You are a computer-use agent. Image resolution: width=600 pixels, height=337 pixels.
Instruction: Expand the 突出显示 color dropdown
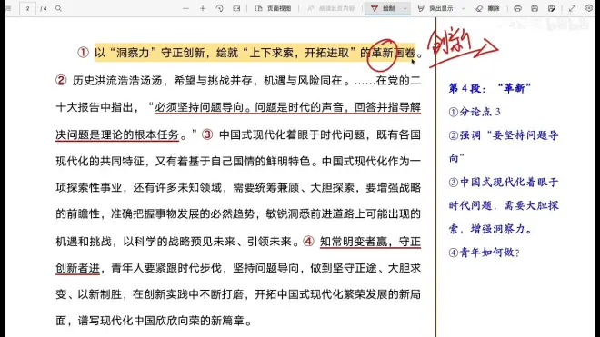pyautogui.click(x=463, y=8)
